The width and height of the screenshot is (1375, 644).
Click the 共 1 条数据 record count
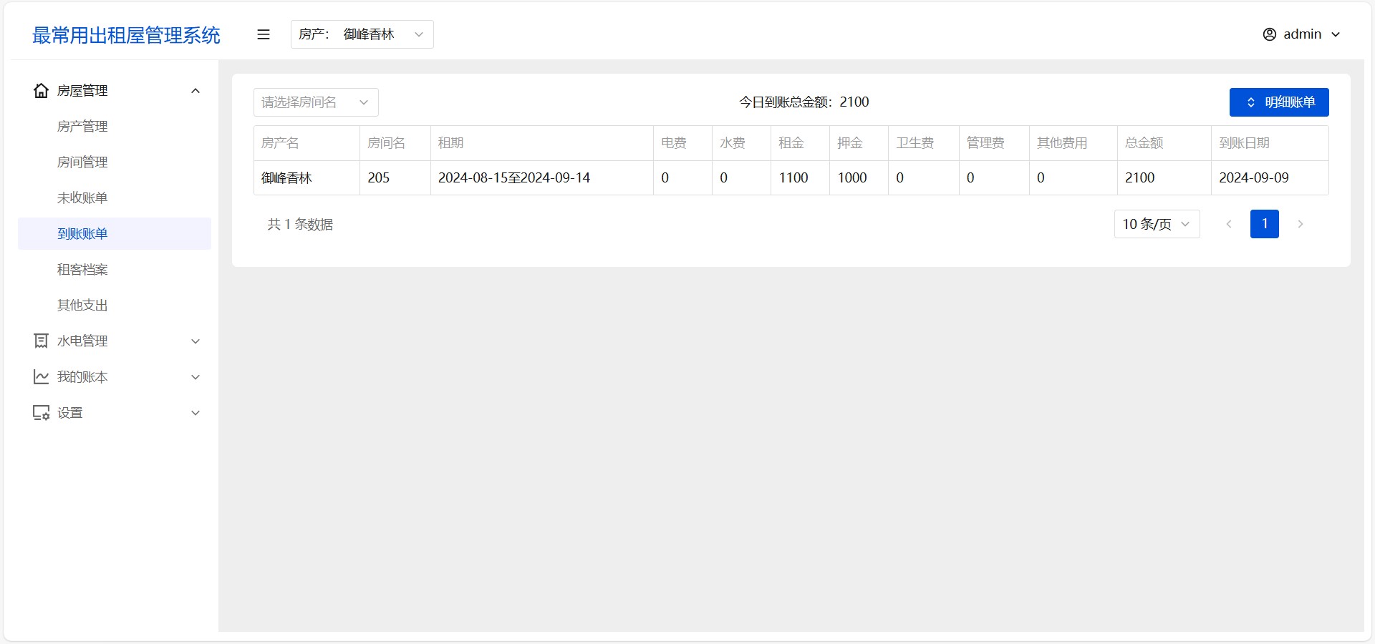[x=300, y=224]
